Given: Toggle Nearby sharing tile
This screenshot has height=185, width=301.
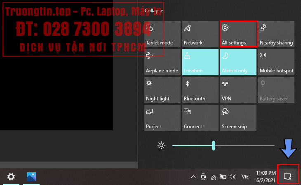Looking at the screenshot, I should [x=276, y=34].
